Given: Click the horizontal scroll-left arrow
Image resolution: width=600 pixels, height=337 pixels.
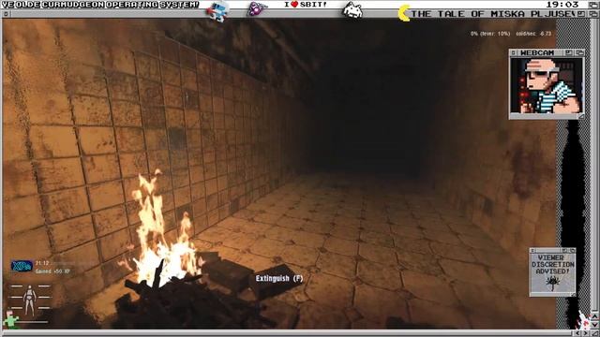Looking at the screenshot, I should [578, 333].
